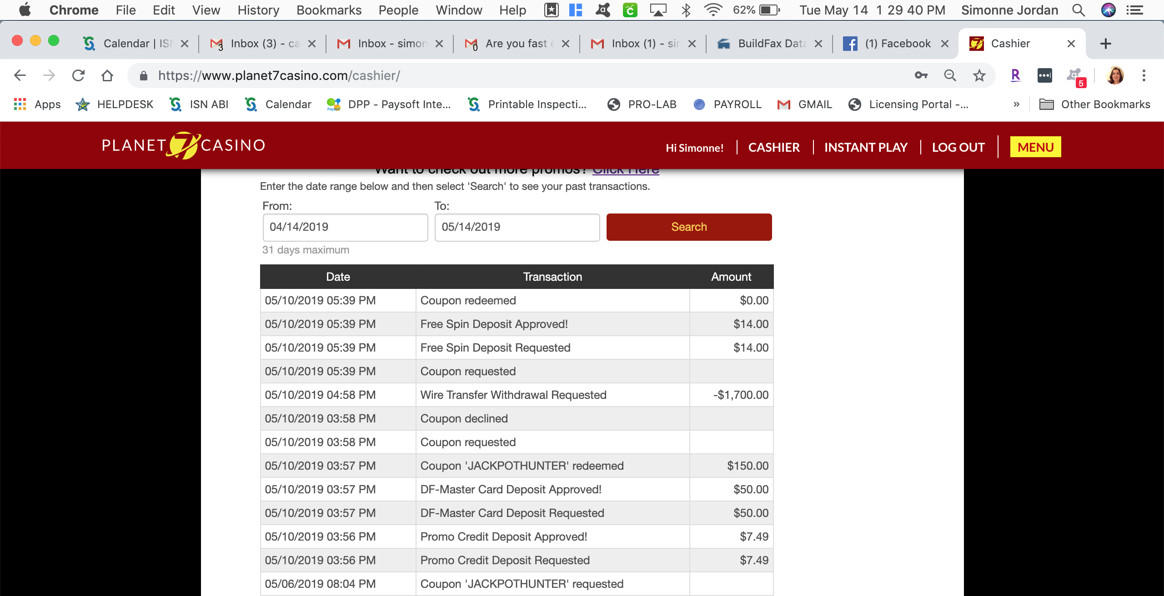This screenshot has width=1164, height=596.
Task: Click the Wi-Fi menu bar icon
Action: (713, 10)
